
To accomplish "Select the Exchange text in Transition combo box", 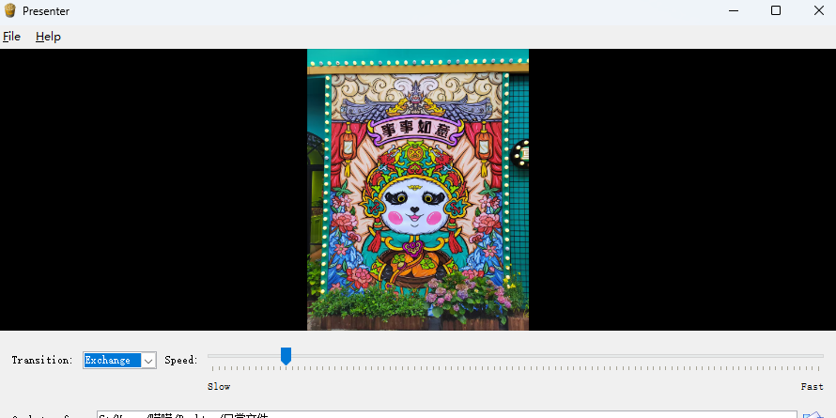I will pyautogui.click(x=111, y=361).
